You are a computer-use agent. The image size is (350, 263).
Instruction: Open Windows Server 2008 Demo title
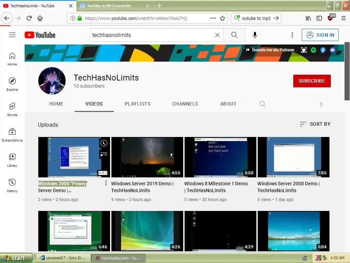[x=288, y=187]
